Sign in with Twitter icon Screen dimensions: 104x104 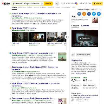pyautogui.click(x=94, y=14)
